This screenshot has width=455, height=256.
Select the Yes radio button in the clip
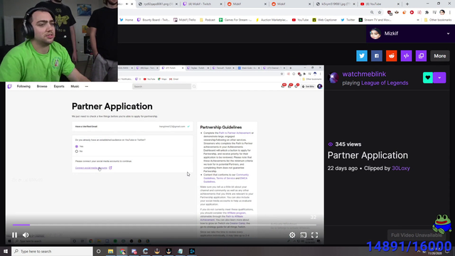coord(77,146)
